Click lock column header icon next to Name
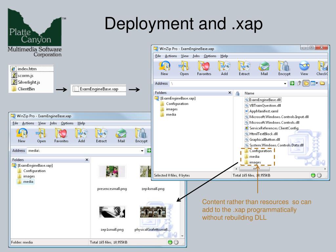This screenshot has height=252, width=336. [x=238, y=94]
